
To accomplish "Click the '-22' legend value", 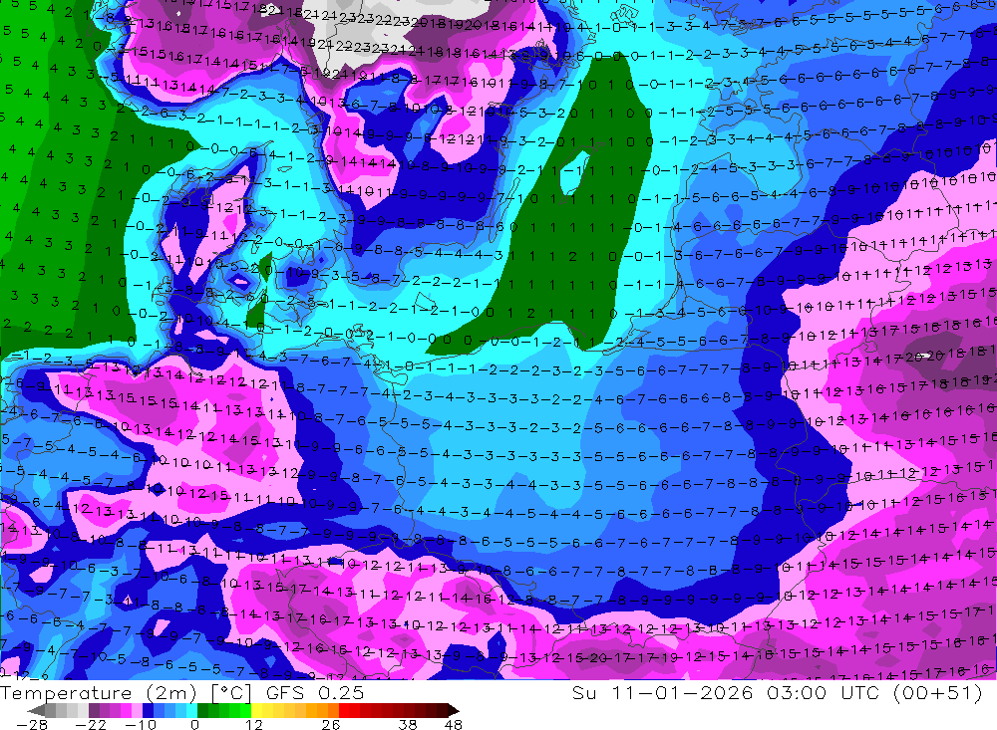I will 91,725.
